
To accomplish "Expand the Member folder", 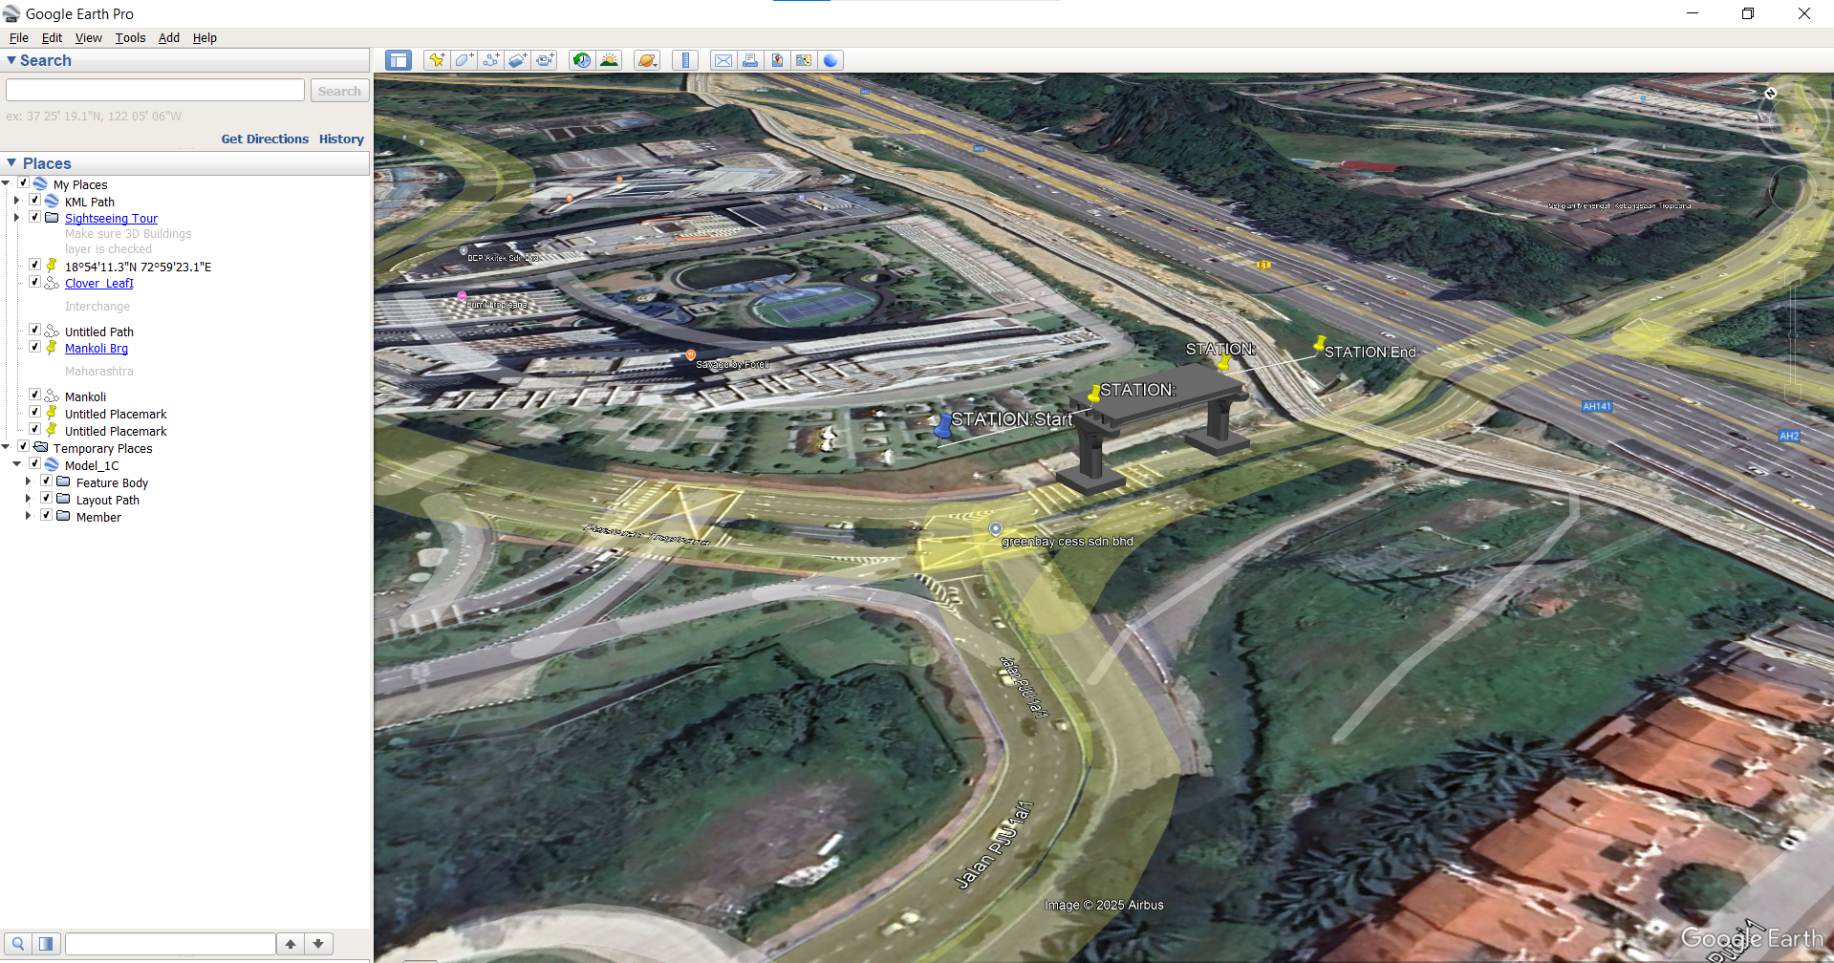I will pos(29,516).
